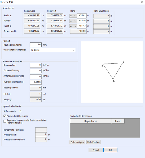
Task: Click the Anfangsversickerung input field
Action: (x=36, y=76)
